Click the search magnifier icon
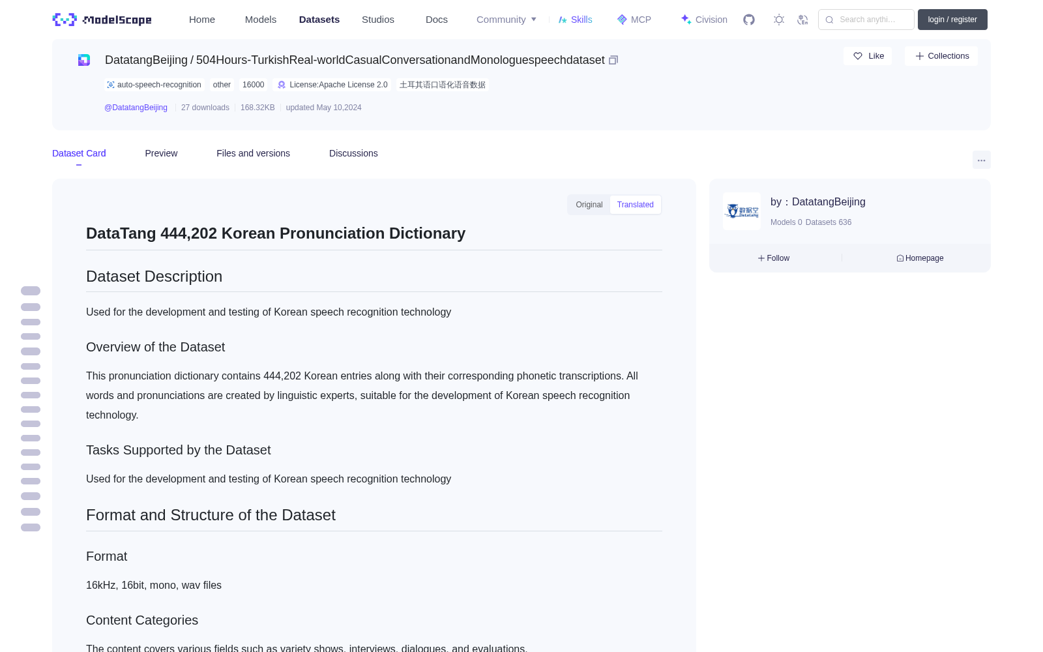This screenshot has width=1043, height=652. [x=829, y=20]
